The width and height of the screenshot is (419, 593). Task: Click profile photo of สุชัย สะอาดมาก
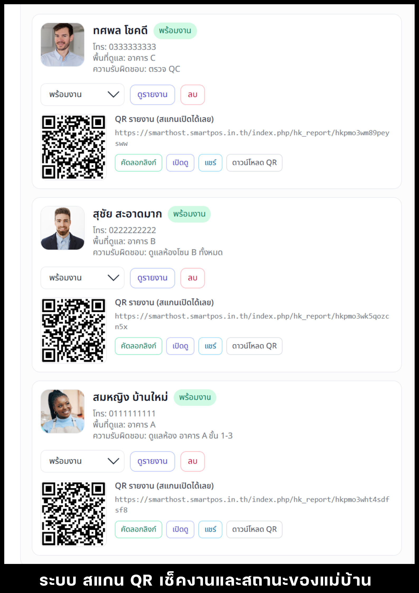pos(63,228)
